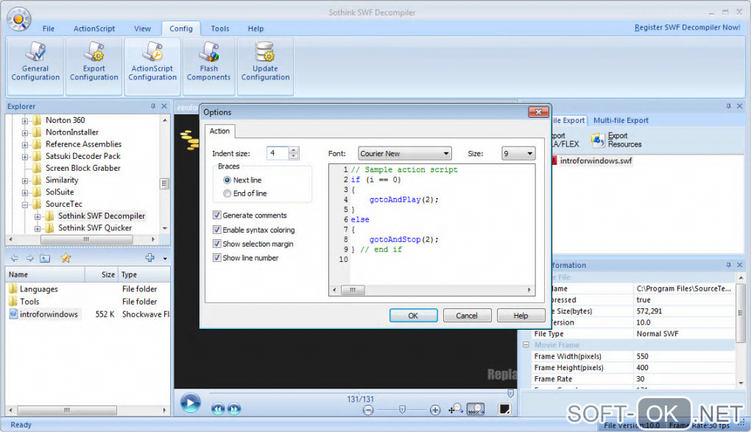The image size is (751, 432).
Task: Select the Action tab in Options
Action: [219, 131]
